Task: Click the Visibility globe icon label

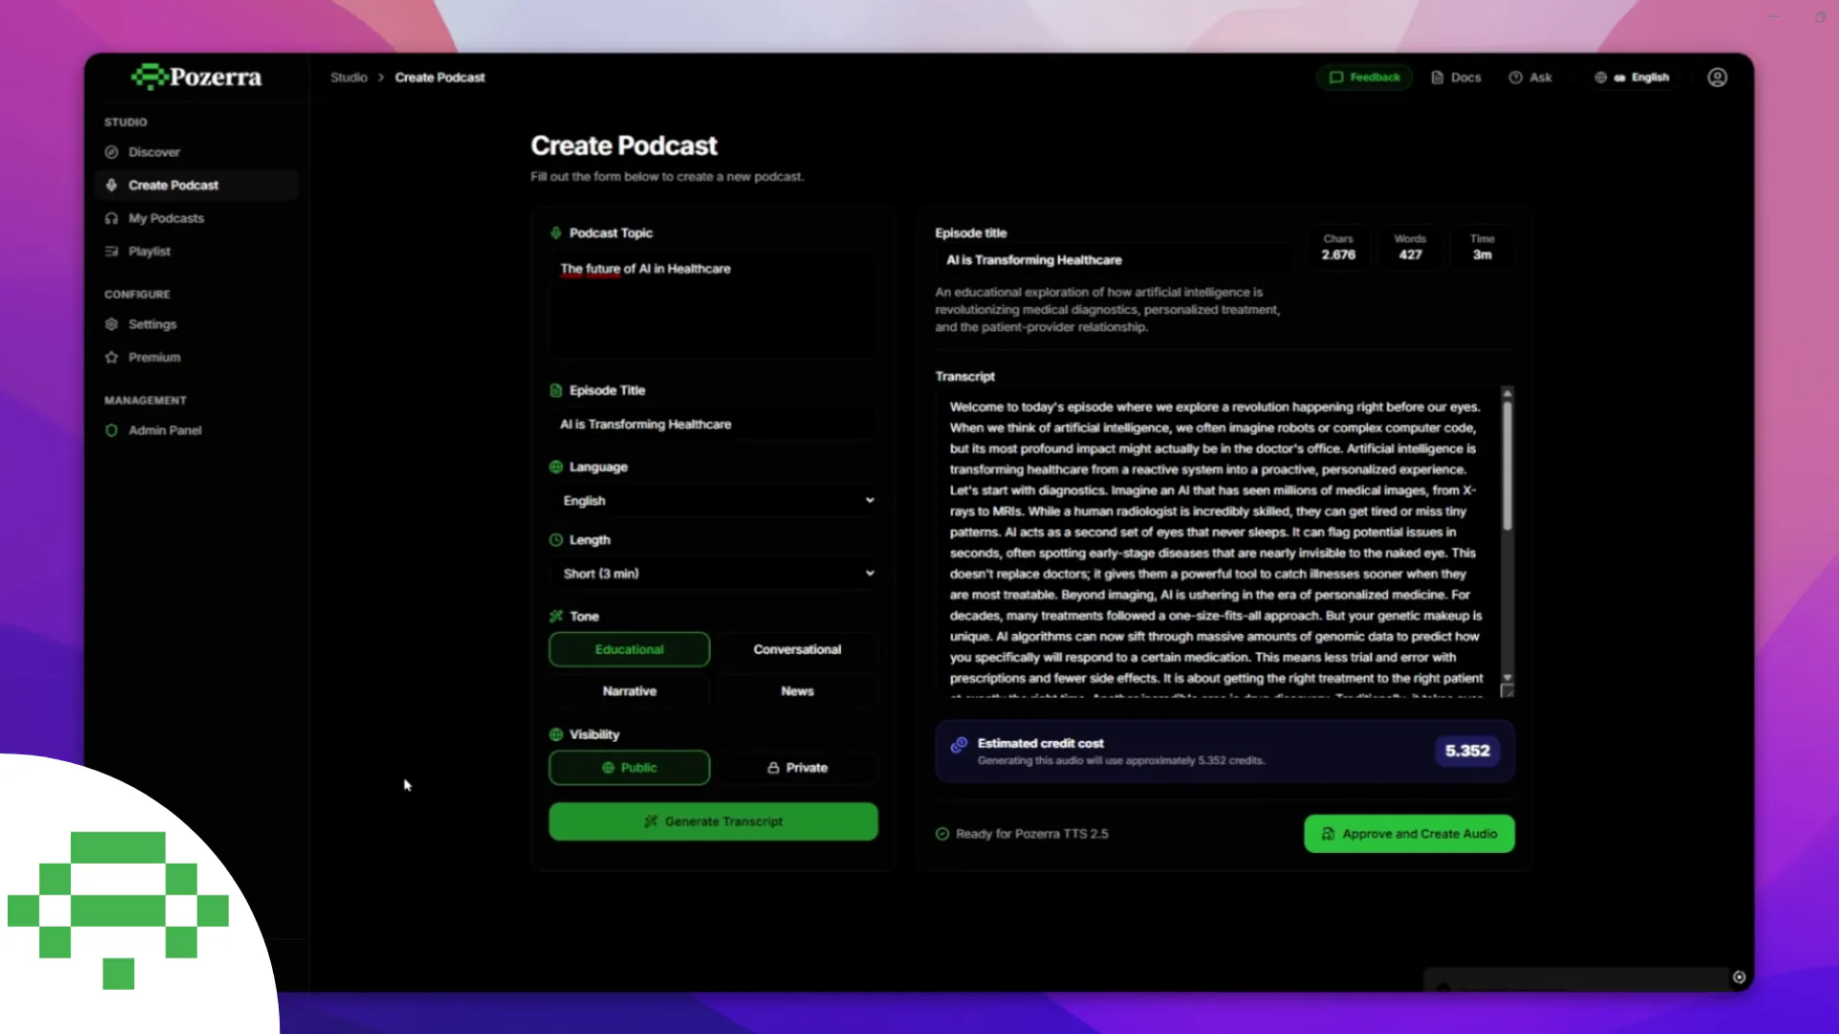Action: coord(556,734)
